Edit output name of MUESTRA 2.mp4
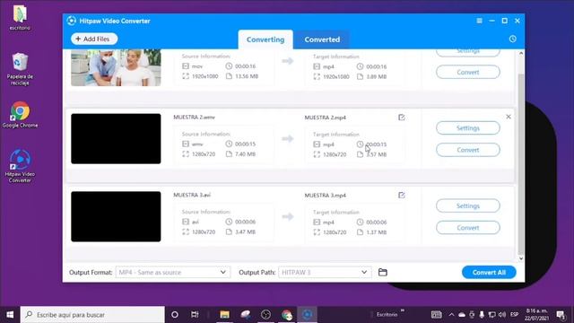Screen dimensions: 574x323 point(402,118)
